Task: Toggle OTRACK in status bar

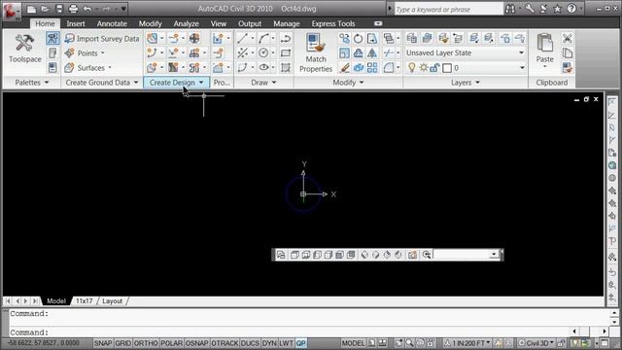Action: pyautogui.click(x=225, y=343)
